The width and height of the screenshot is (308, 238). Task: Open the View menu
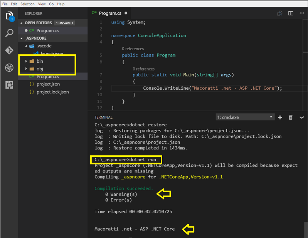point(42,4)
